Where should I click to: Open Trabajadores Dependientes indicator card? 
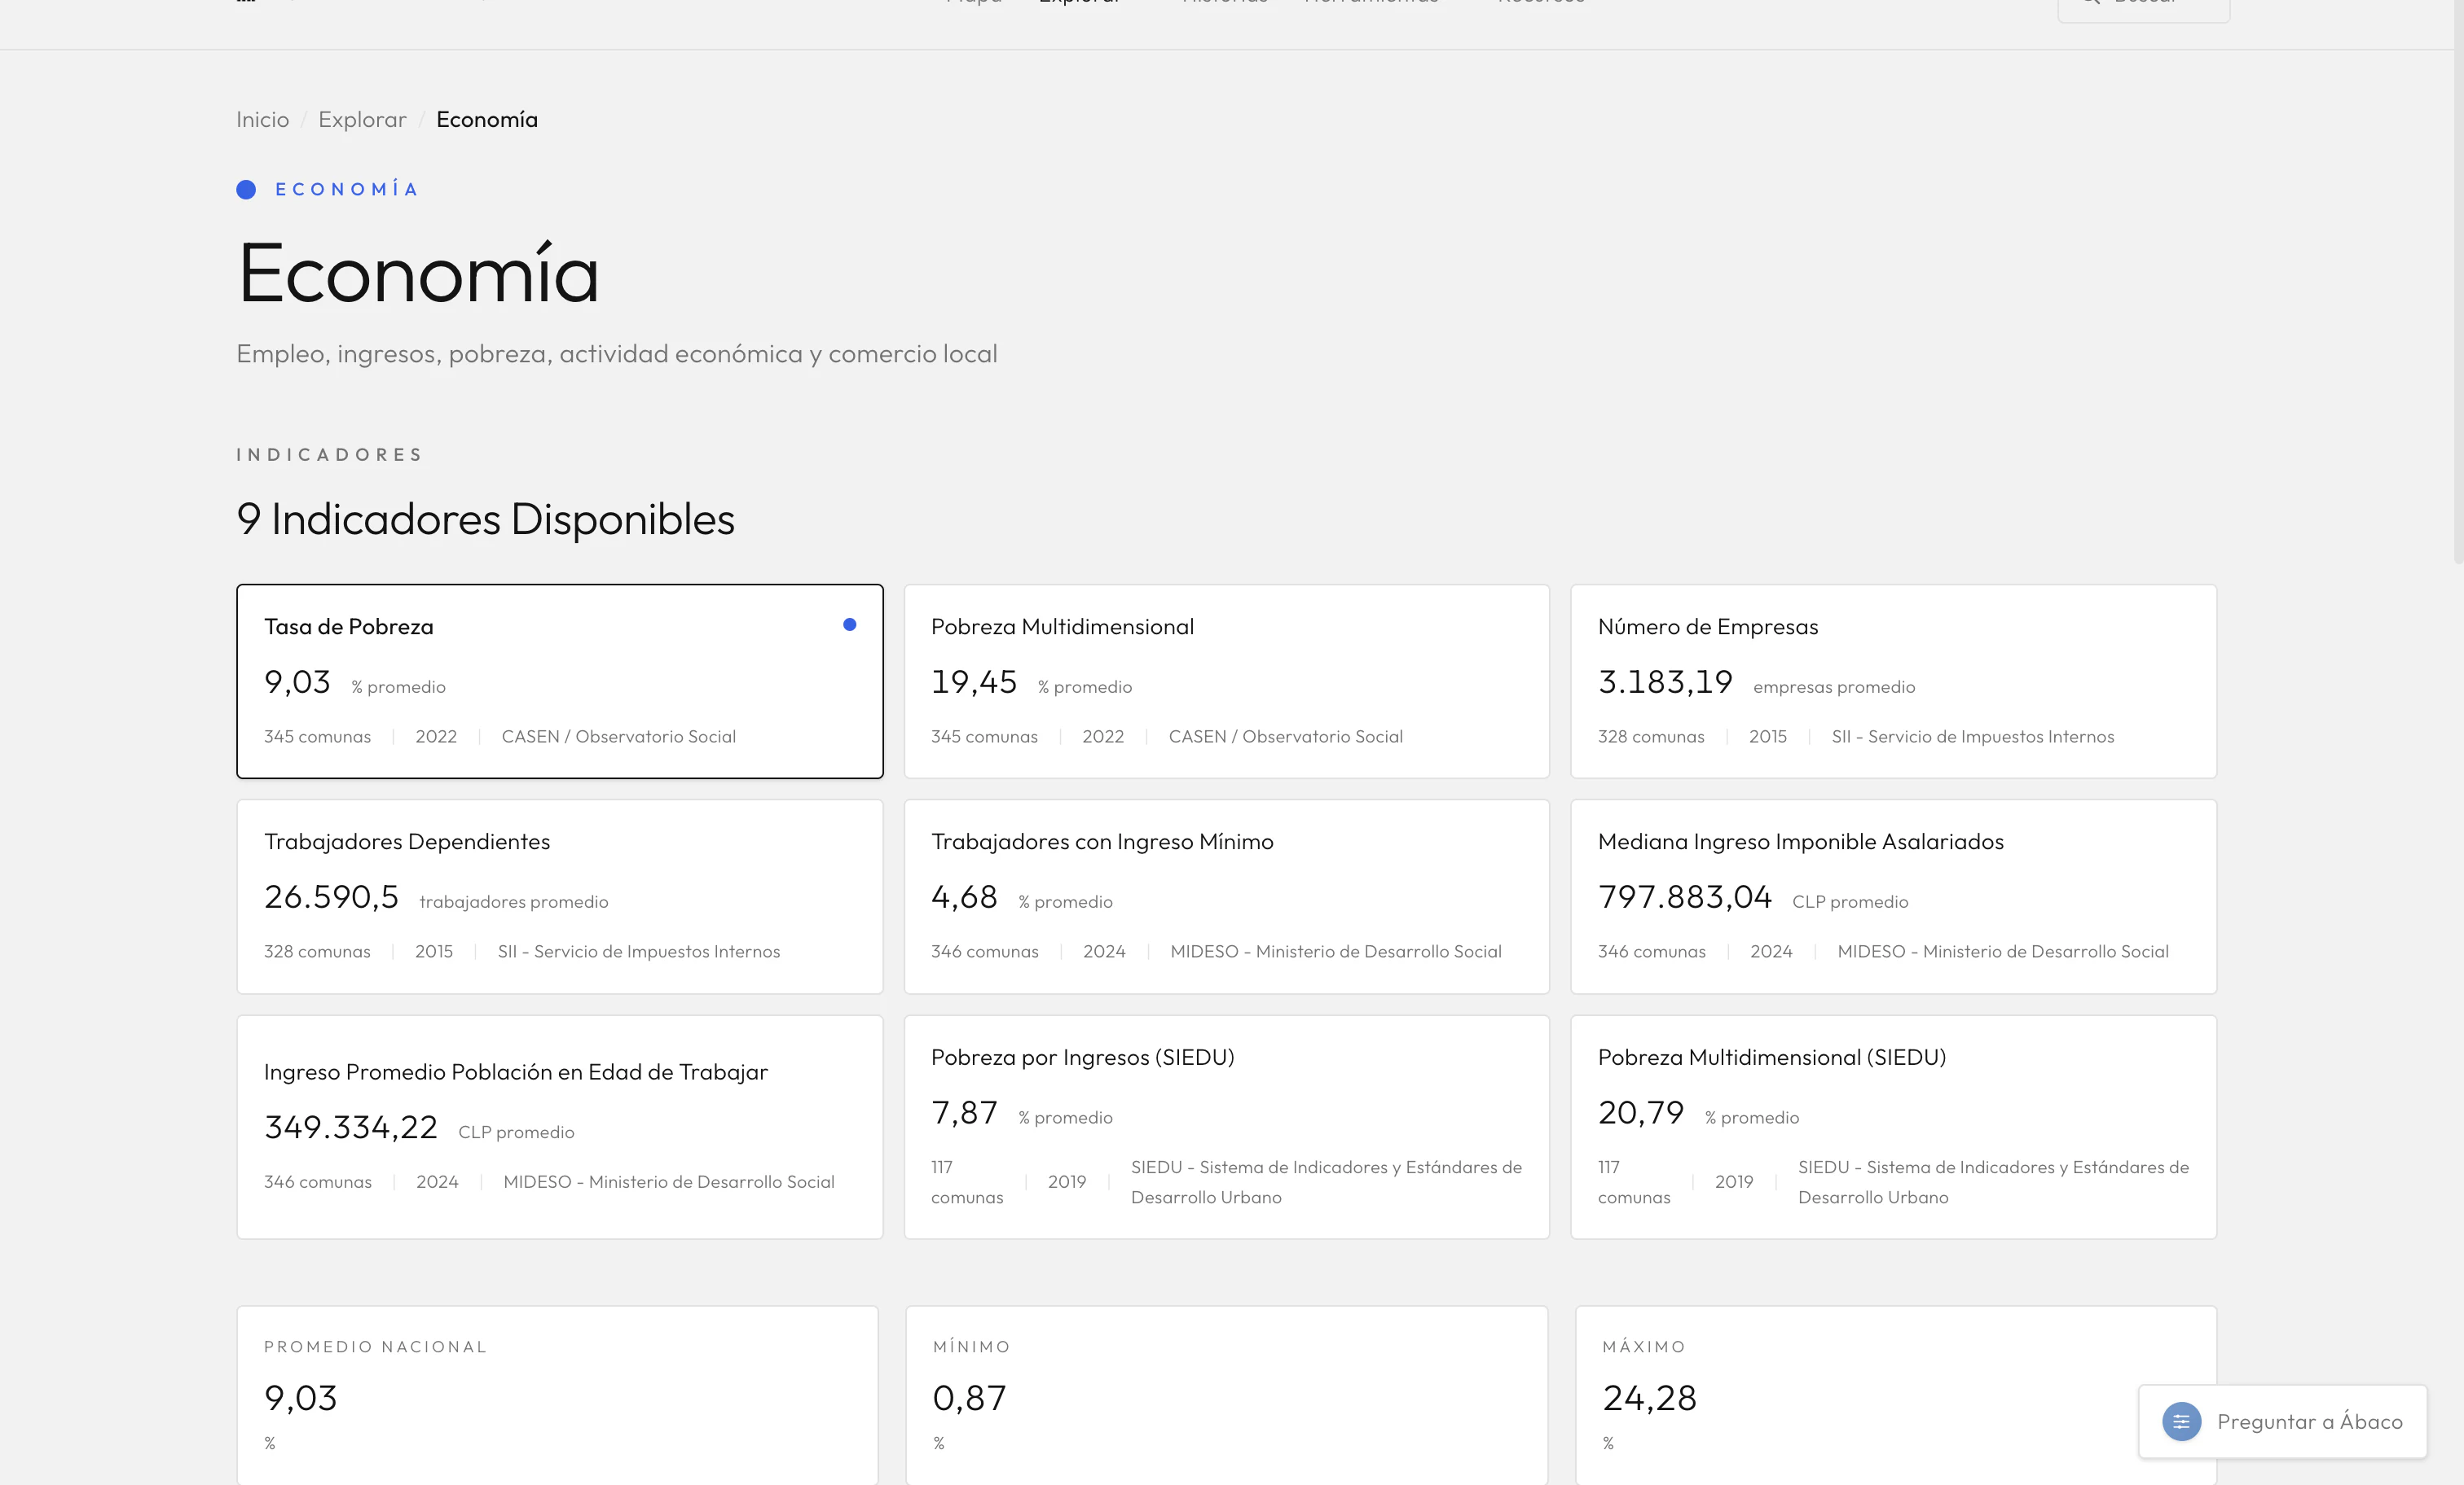(559, 896)
